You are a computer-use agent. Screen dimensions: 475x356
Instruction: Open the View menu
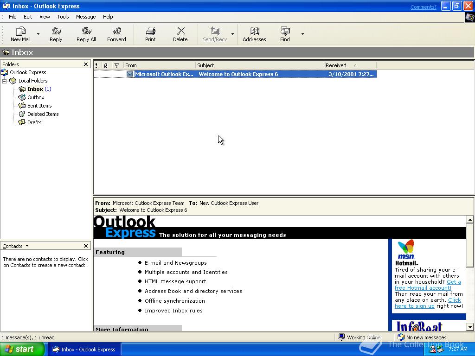[45, 17]
